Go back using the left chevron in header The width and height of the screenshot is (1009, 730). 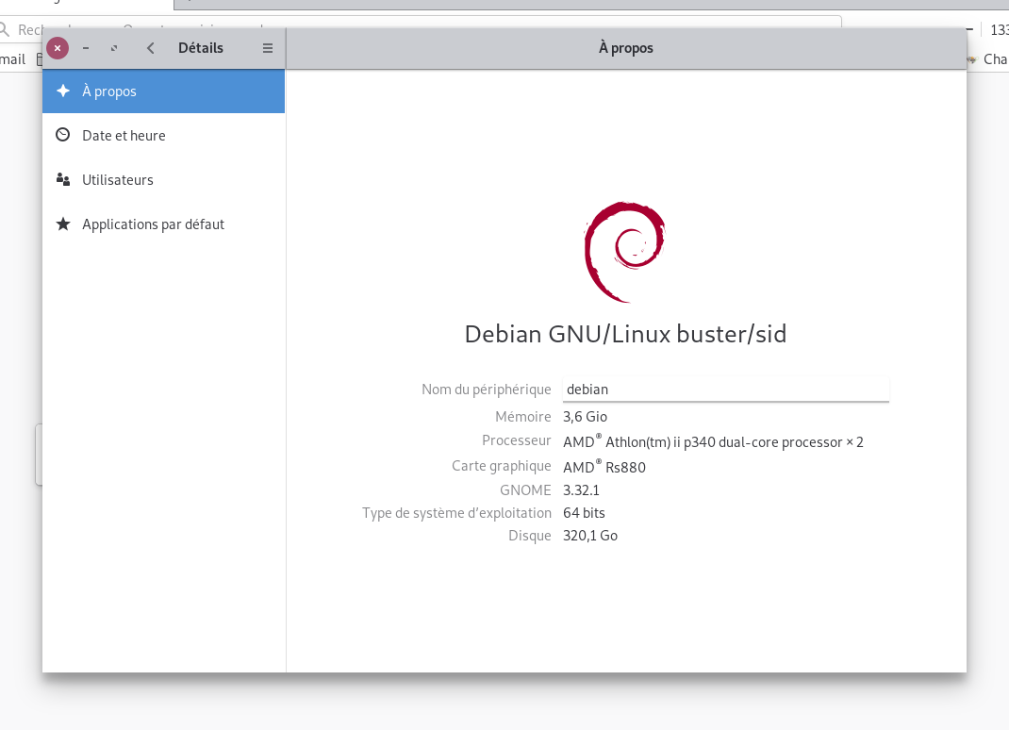(151, 48)
